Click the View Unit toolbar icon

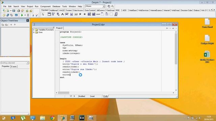tap(4, 15)
